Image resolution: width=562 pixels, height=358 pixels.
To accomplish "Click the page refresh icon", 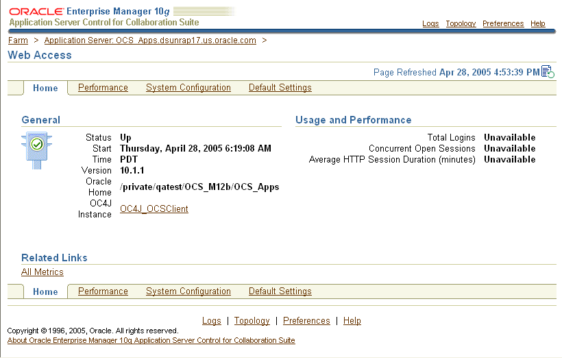I will (548, 72).
